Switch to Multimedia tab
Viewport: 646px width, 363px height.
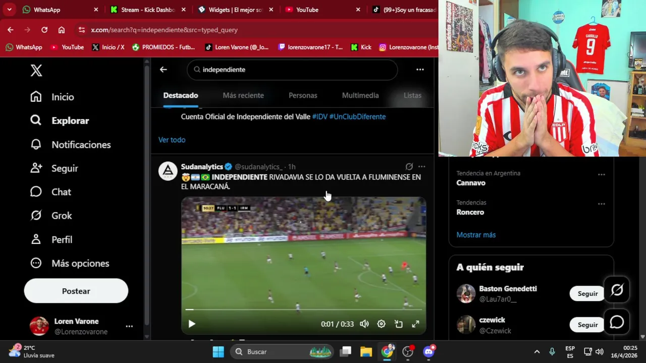360,95
